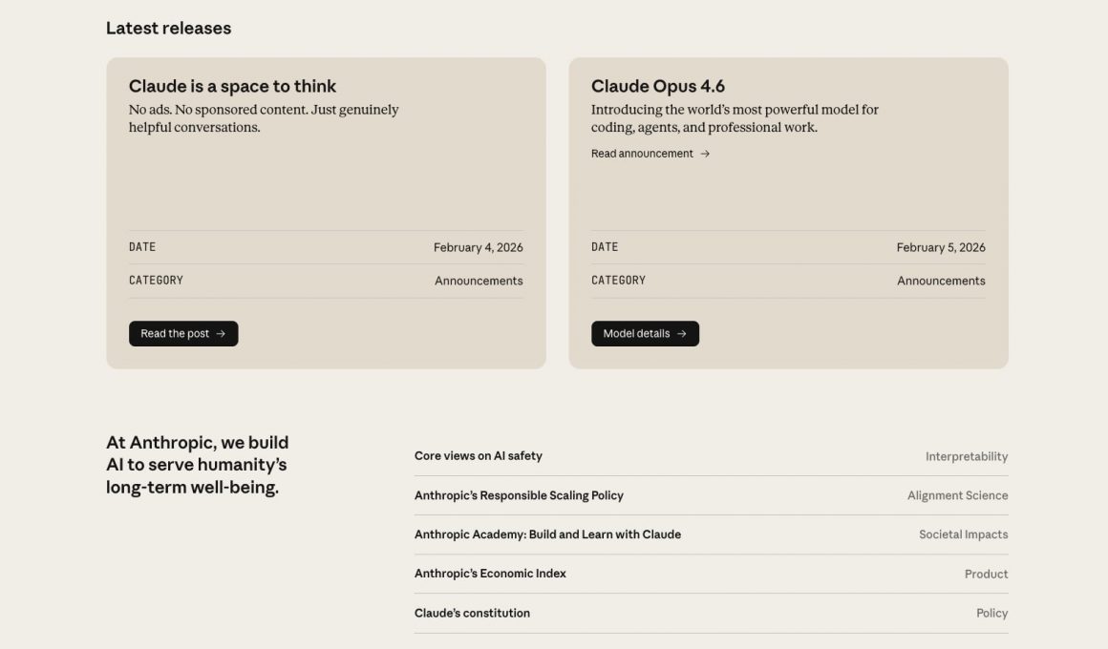Open Anthropic's Economic Index link
Screen dimensions: 1108x649
(490, 574)
